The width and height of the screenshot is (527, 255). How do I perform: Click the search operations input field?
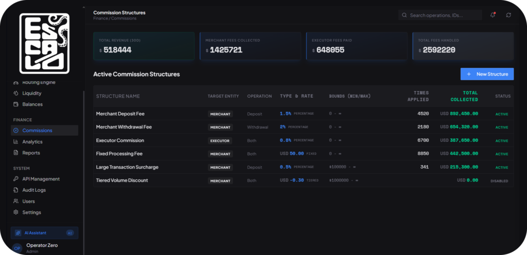[440, 15]
